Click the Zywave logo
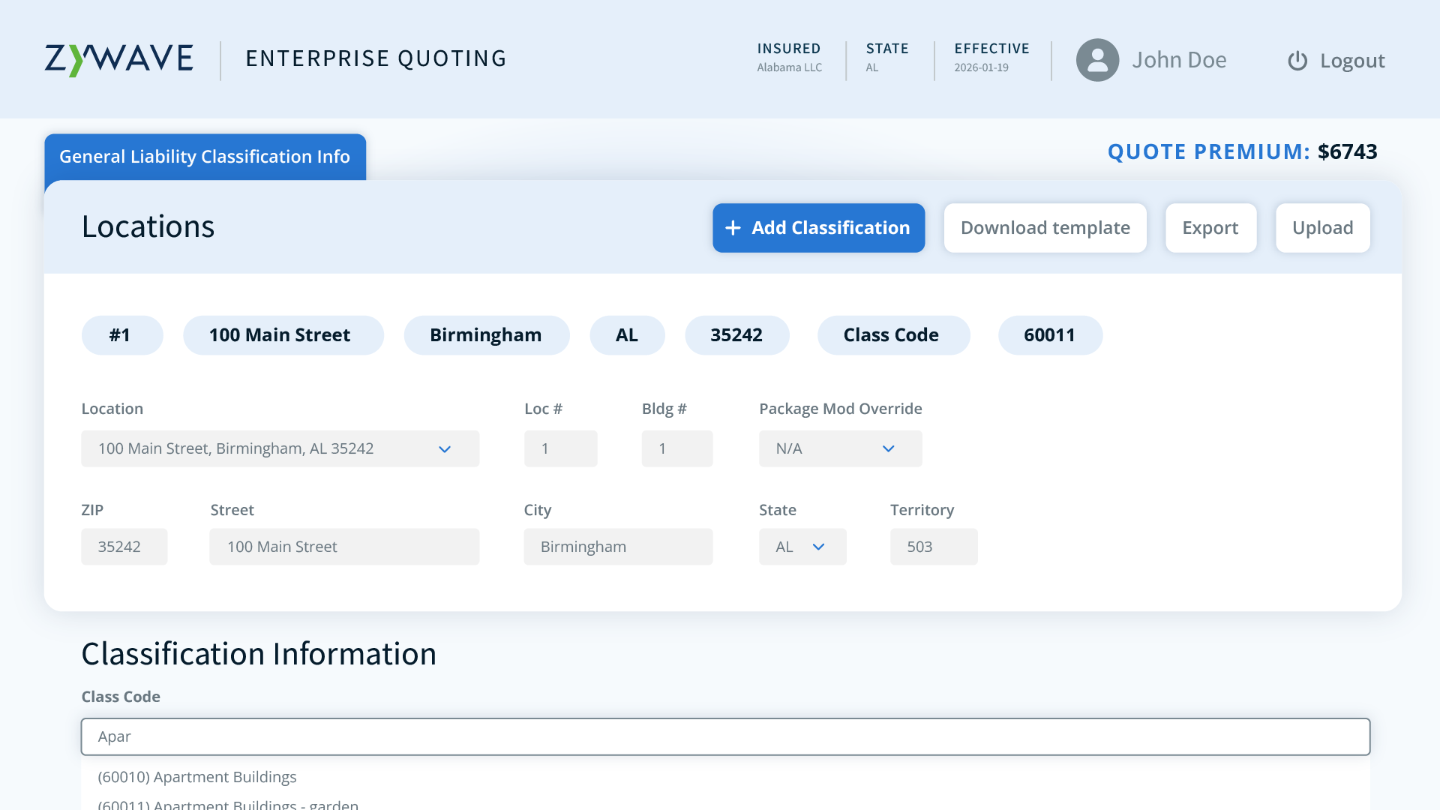Image resolution: width=1440 pixels, height=810 pixels. [118, 58]
